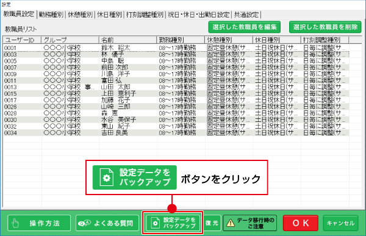Select the row 加藤 花子
The width and height of the screenshot is (366, 236).
176,100
